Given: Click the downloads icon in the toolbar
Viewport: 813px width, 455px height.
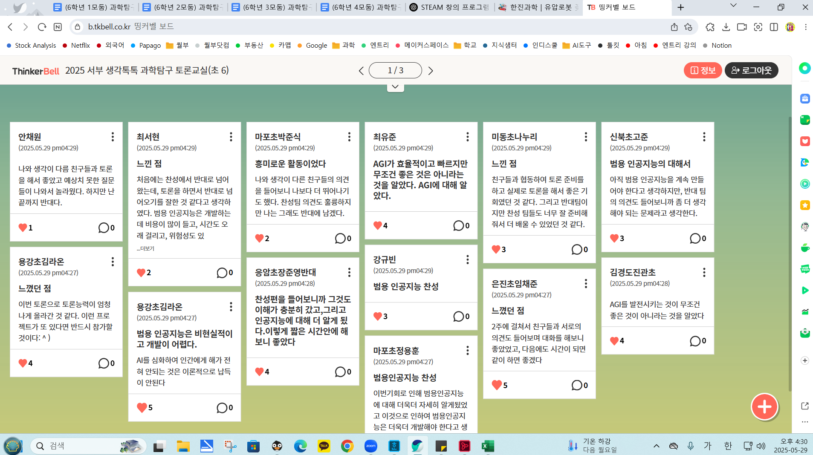Looking at the screenshot, I should point(725,26).
